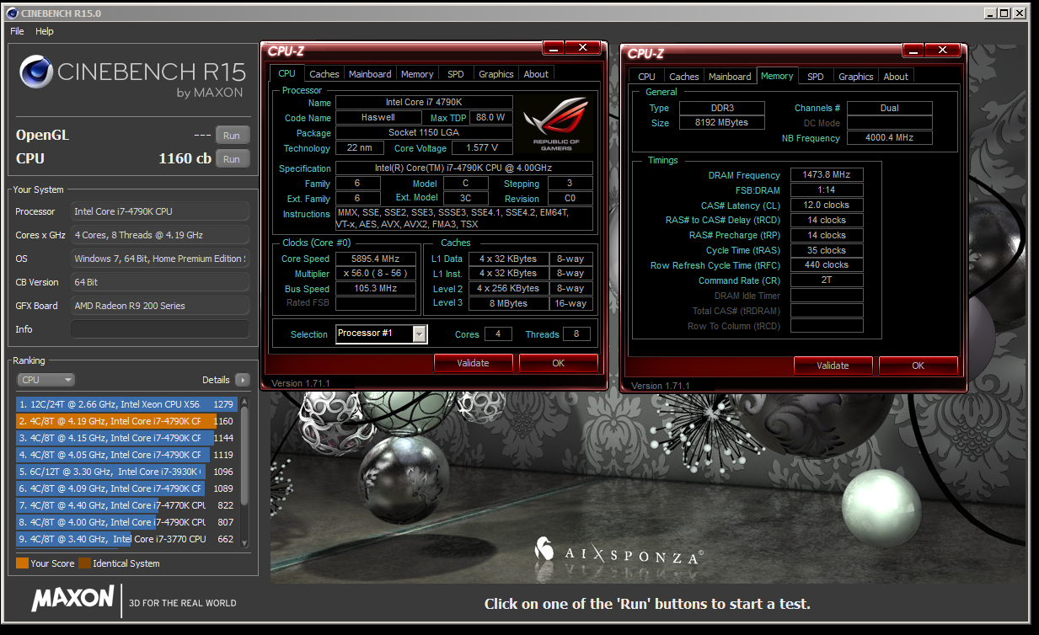1039x635 pixels.
Task: Click the Command Rate 2T value
Action: [827, 280]
